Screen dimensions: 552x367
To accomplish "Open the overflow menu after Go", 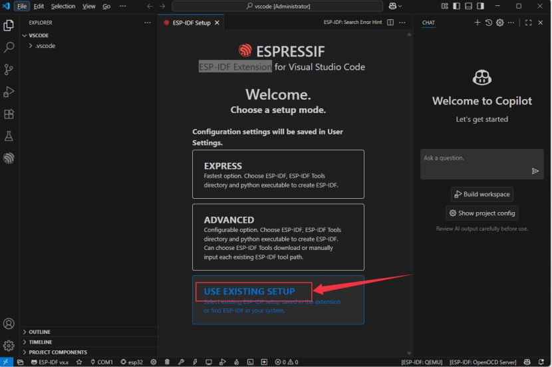I will click(x=122, y=6).
